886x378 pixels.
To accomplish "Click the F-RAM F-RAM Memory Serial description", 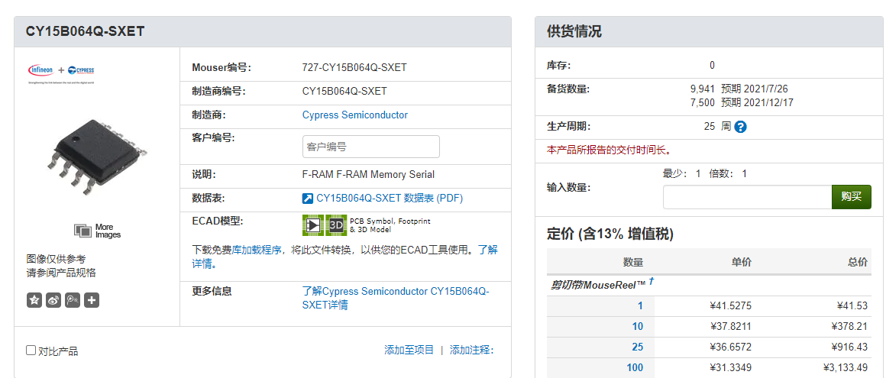I will click(x=368, y=175).
